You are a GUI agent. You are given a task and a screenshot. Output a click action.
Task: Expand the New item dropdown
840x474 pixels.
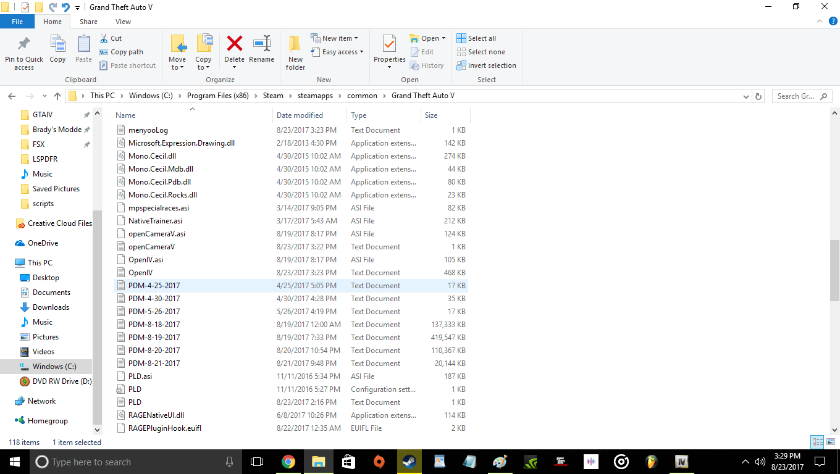[x=334, y=38]
